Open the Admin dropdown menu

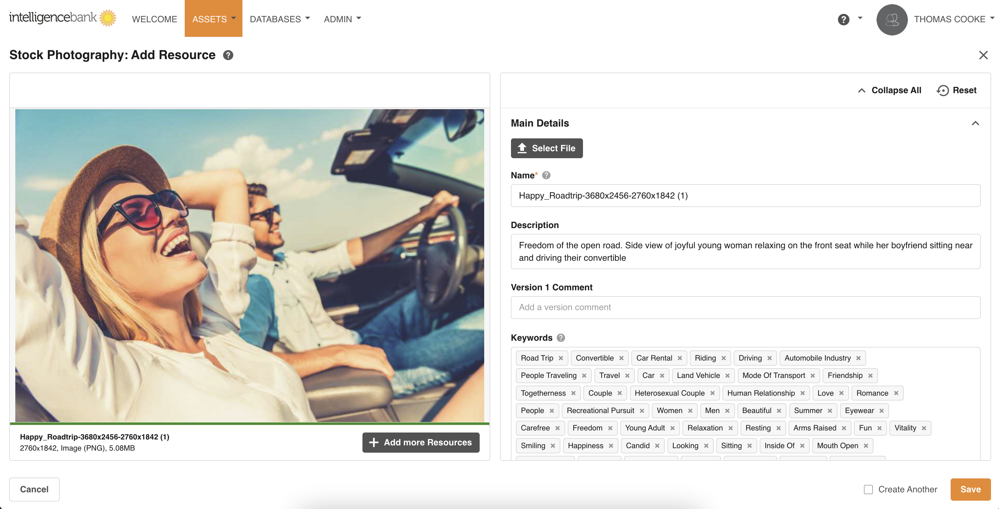click(x=342, y=19)
